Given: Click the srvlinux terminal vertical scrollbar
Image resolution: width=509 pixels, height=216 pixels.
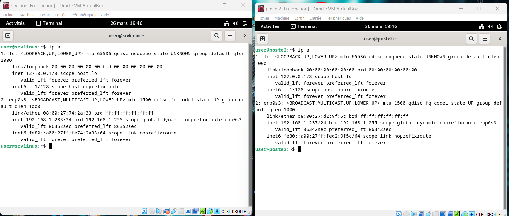Looking at the screenshot, I should tap(250, 126).
